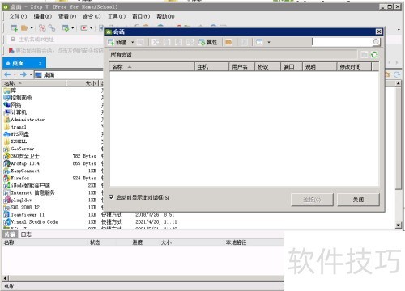Sort sessions by 用户名 column header
405x291 pixels.
241,66
